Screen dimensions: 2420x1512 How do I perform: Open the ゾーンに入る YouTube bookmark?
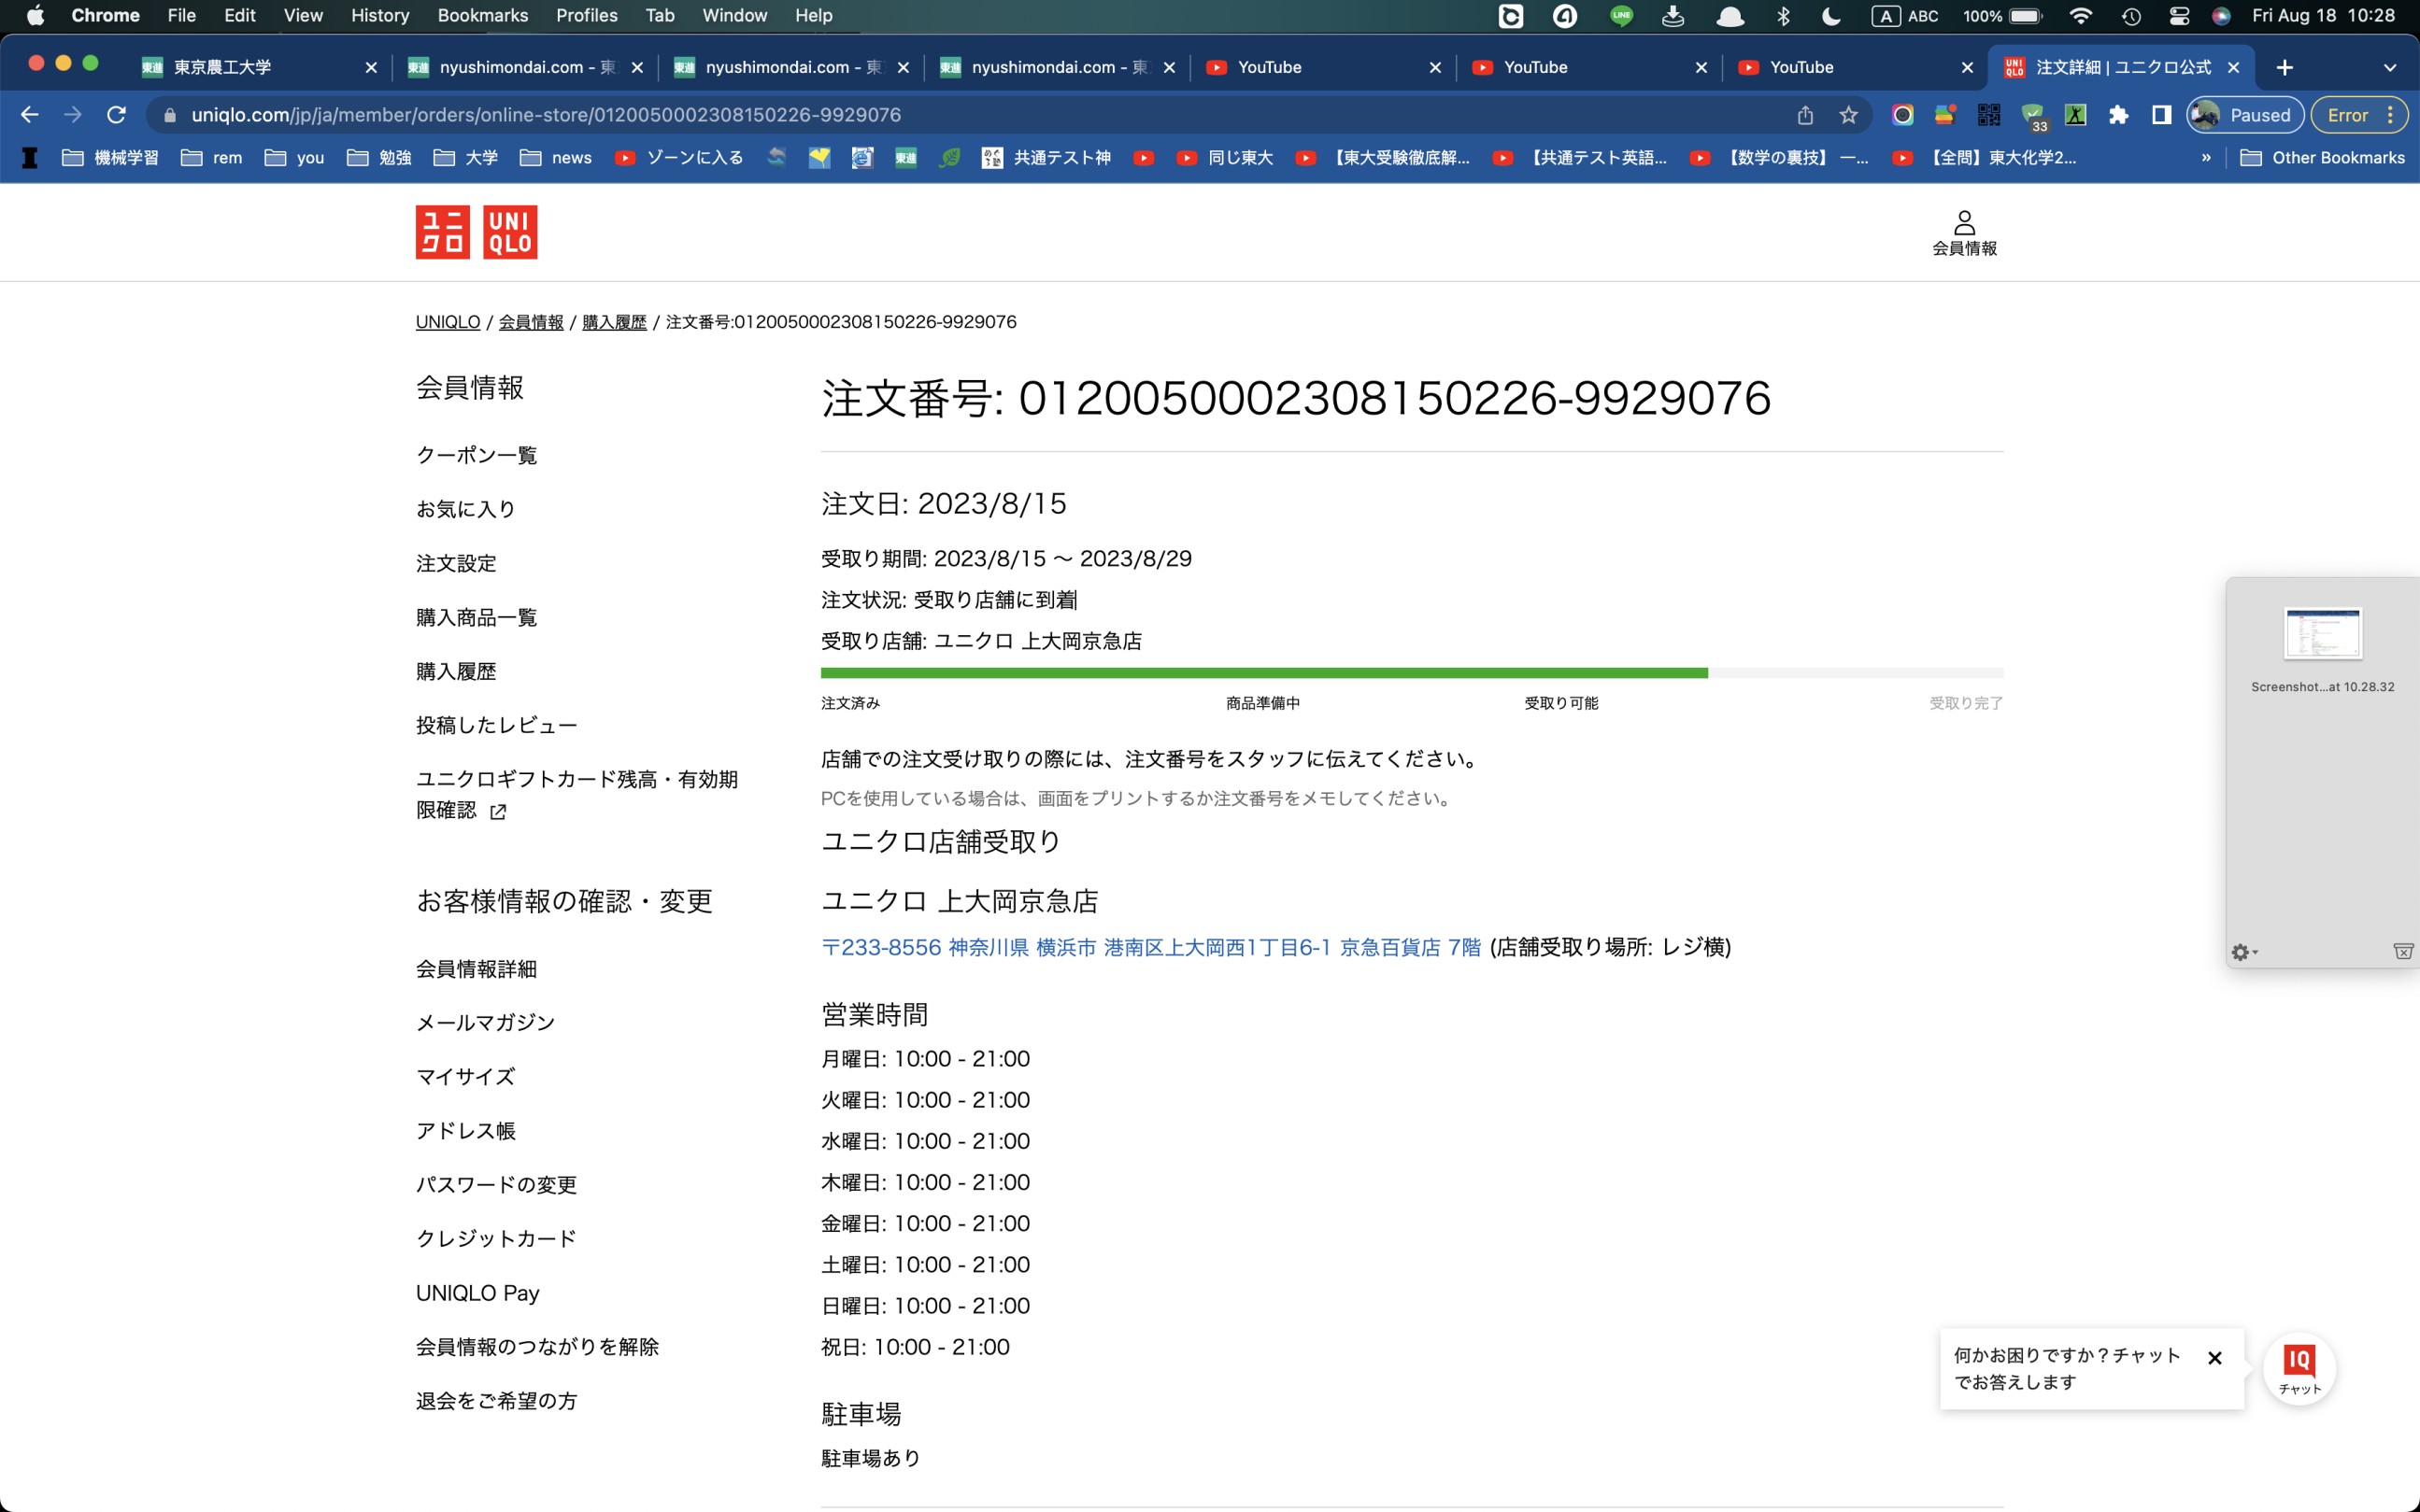coord(678,157)
